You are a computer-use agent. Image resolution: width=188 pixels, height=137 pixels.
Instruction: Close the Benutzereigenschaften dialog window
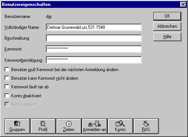(183, 4)
